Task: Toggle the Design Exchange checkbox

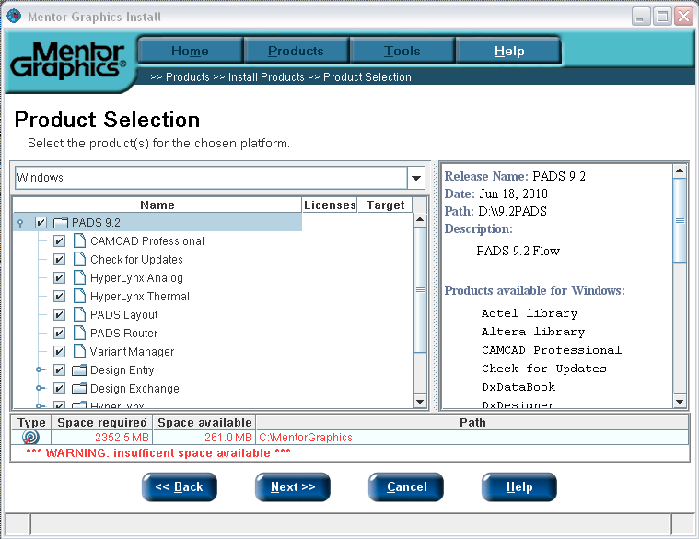Action: coord(59,388)
